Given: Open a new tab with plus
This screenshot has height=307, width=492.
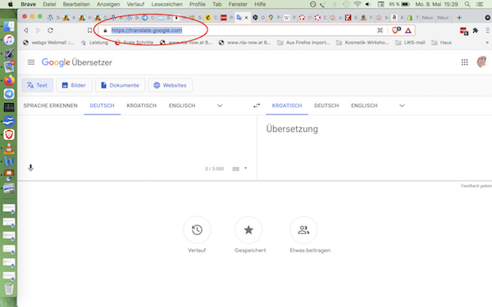Looking at the screenshot, I should [459, 17].
